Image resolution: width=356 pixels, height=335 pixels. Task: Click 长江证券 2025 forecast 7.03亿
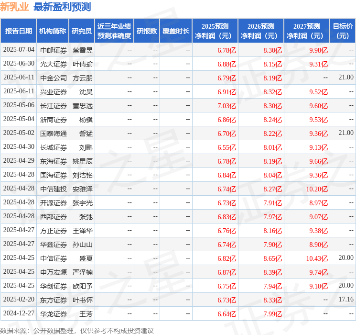click(227, 106)
